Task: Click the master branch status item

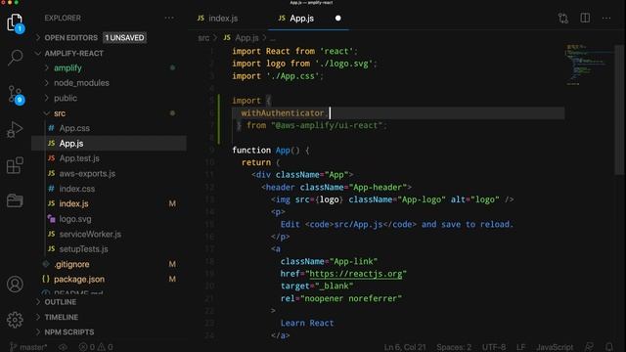Action: [x=28, y=347]
